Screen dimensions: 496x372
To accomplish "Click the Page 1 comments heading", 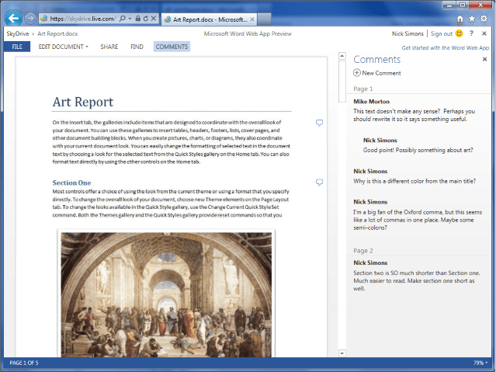I will [x=363, y=89].
